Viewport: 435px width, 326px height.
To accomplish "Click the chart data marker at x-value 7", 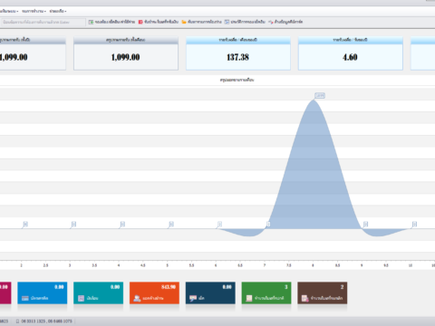I will 268,224.
